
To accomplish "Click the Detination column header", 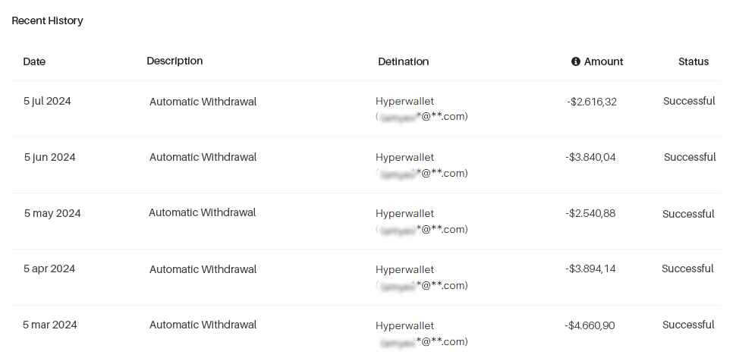I will click(403, 61).
